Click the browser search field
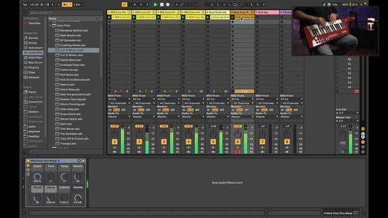Viewport: 388px width, 218px height. 66,13
